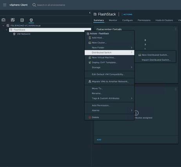
Task: Open the Alarms submenu
Action: pyautogui.click(x=109, y=110)
